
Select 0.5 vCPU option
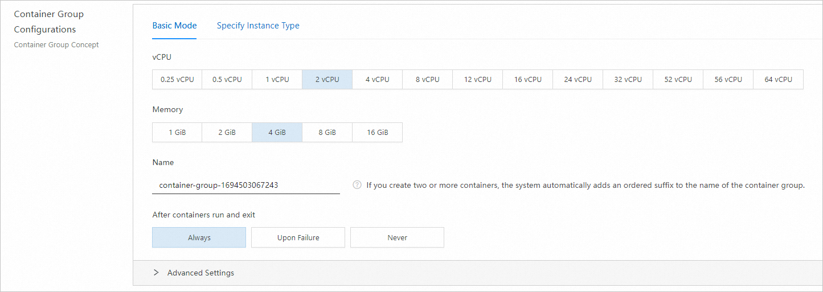coord(227,80)
